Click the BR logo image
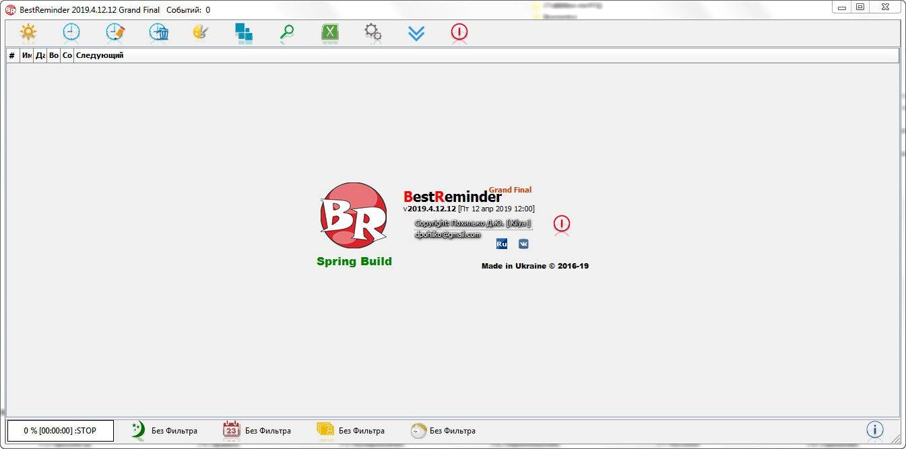Image resolution: width=906 pixels, height=449 pixels. pyautogui.click(x=354, y=215)
